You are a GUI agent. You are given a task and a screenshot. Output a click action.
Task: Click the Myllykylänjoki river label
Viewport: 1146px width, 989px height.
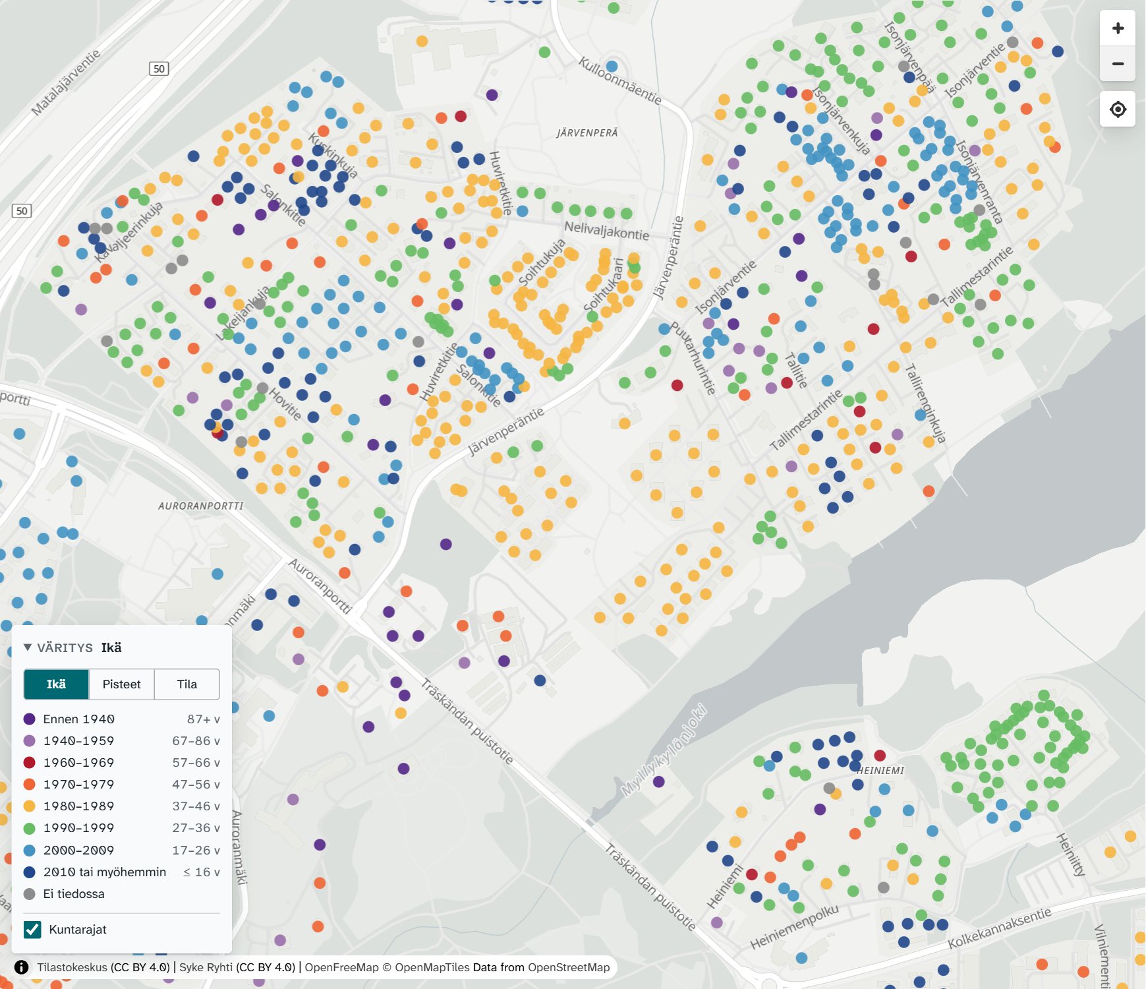663,750
